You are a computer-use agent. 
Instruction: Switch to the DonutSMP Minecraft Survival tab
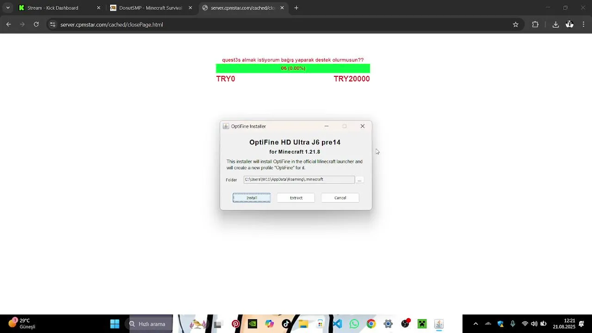(150, 8)
